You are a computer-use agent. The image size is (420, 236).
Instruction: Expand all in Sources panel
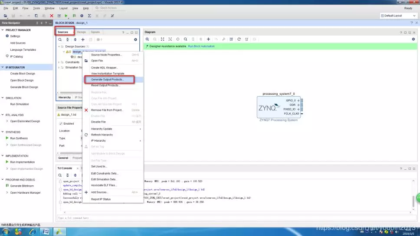pyautogui.click(x=75, y=39)
